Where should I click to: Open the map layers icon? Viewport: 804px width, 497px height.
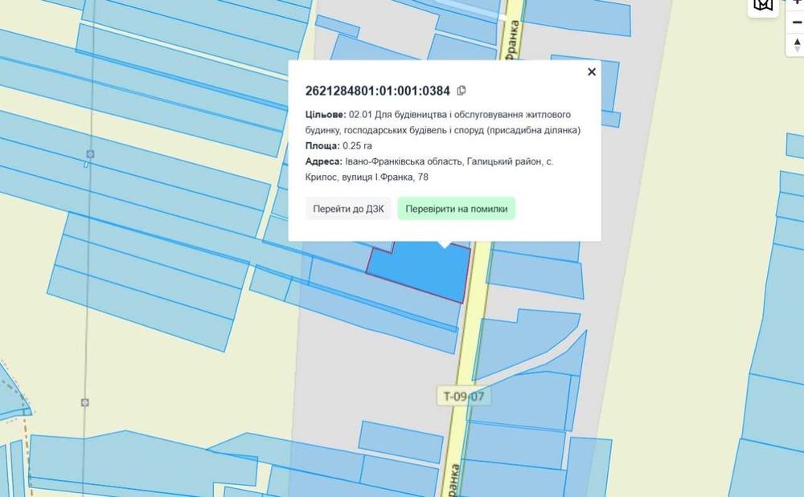763,5
